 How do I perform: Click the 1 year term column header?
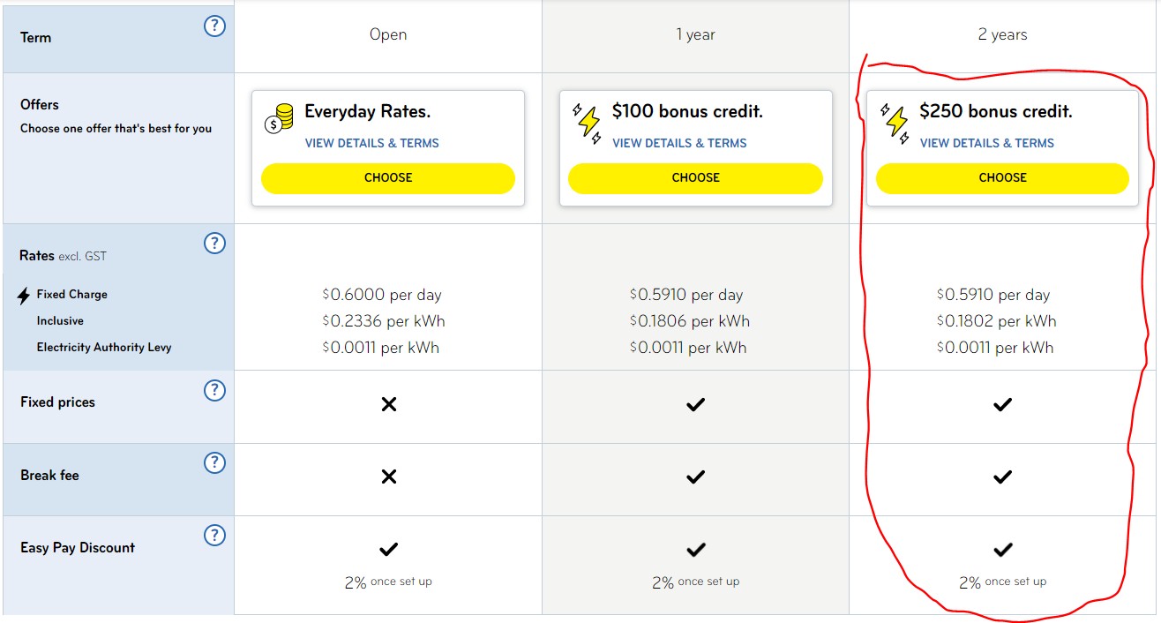(x=695, y=35)
